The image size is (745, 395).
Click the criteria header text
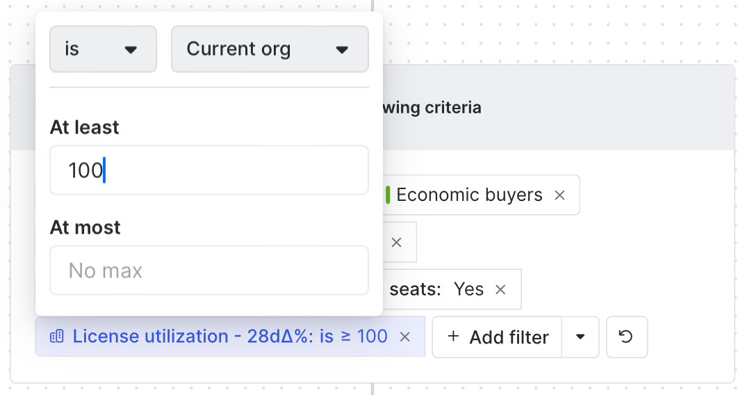[x=432, y=107]
